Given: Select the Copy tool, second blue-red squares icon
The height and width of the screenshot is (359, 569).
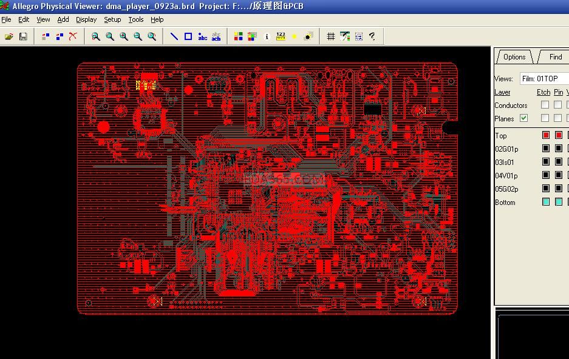Looking at the screenshot, I should 60,36.
